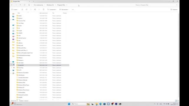The width and height of the screenshot is (189, 106).
Task: Open the terminal icon on the taskbar
Action: [120, 104]
